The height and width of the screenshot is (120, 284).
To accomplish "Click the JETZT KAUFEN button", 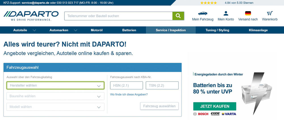I will coord(215,106).
